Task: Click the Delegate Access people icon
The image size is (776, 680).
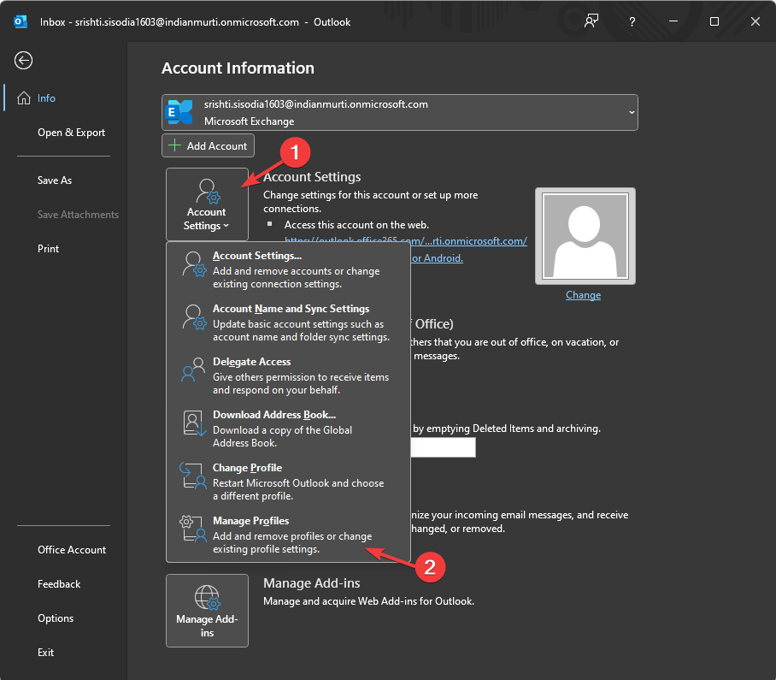Action: tap(193, 370)
